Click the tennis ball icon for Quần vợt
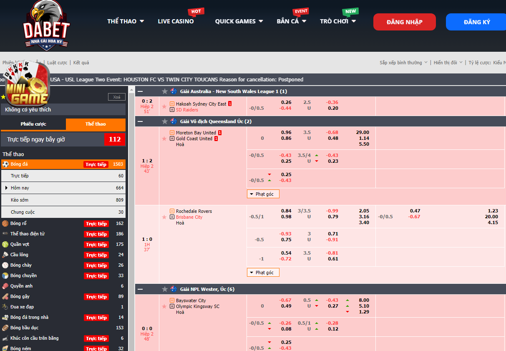Screen dimensions: 506x351 (5, 245)
